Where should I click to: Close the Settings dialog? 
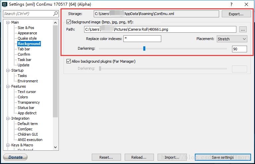(246, 4)
